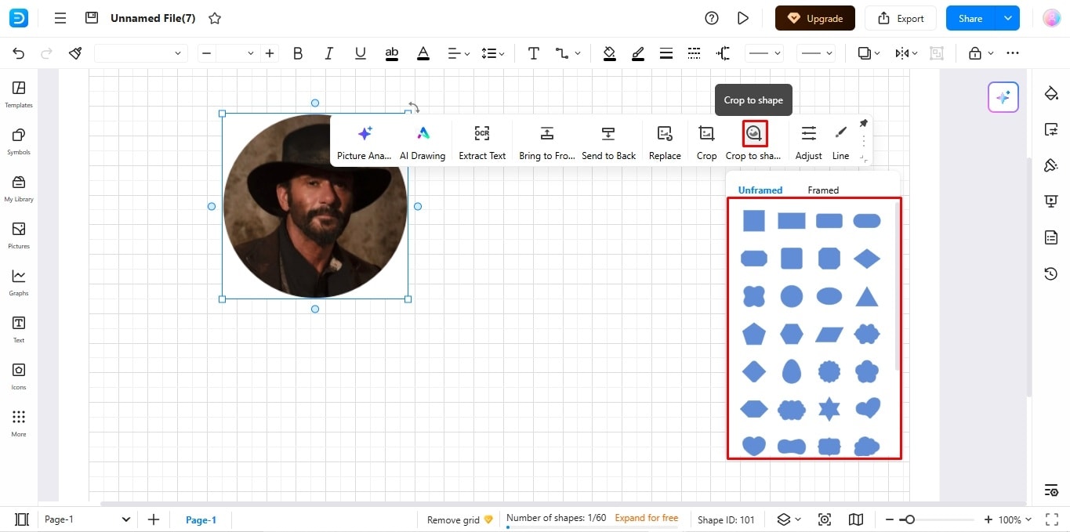
Task: Click the save file icon
Action: (92, 18)
